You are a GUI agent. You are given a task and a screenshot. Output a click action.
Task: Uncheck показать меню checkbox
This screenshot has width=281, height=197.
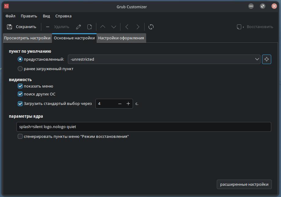(x=20, y=86)
